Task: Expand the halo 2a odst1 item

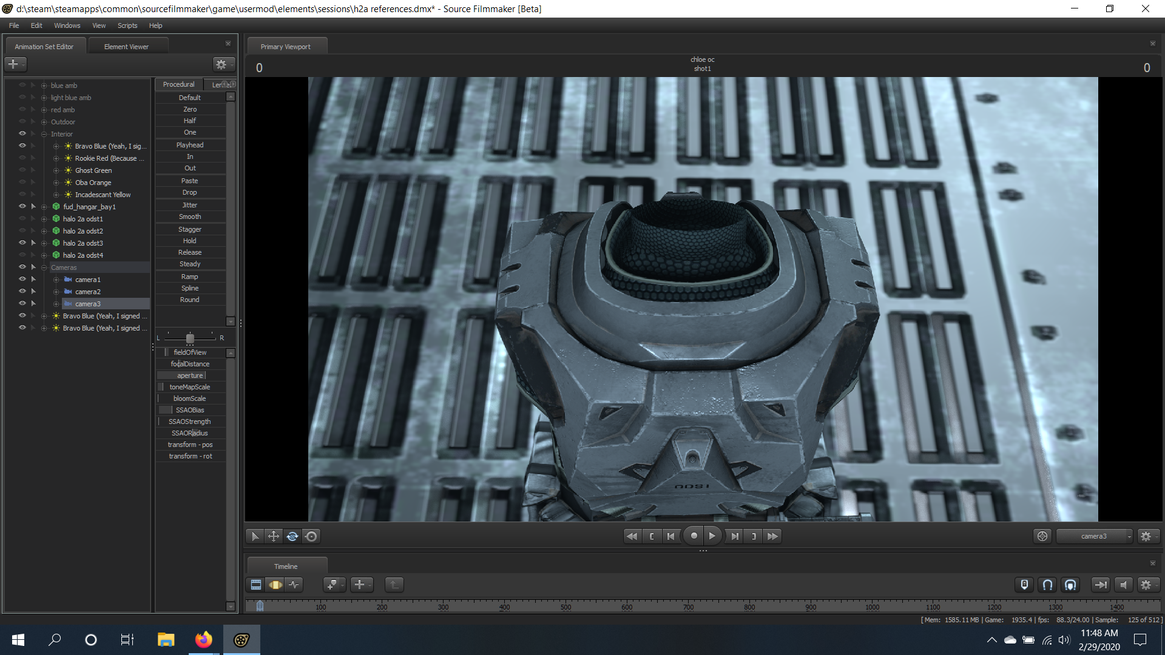Action: click(x=44, y=219)
